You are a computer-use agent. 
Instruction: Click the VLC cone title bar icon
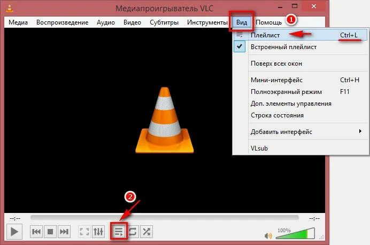pyautogui.click(x=10, y=7)
